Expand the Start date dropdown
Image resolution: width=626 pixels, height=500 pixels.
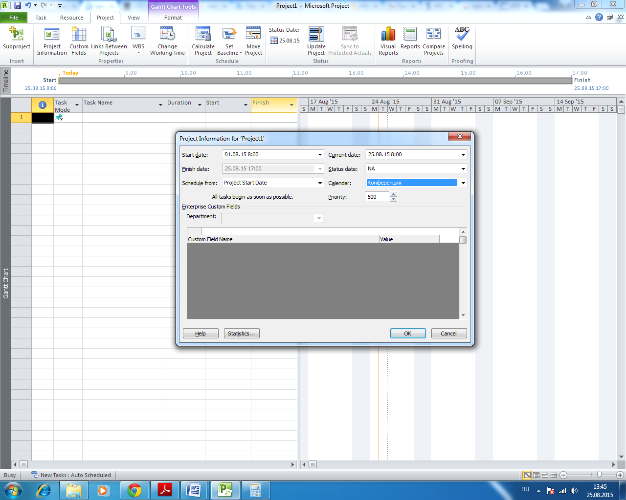tap(320, 155)
